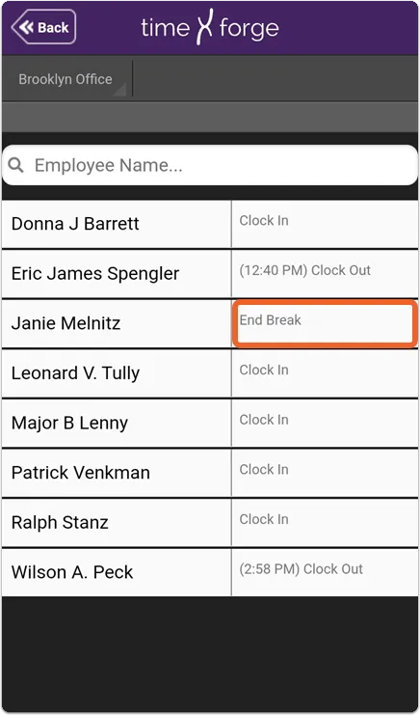The width and height of the screenshot is (420, 715).
Task: Clock Out Eric James Spengler
Action: pos(325,274)
